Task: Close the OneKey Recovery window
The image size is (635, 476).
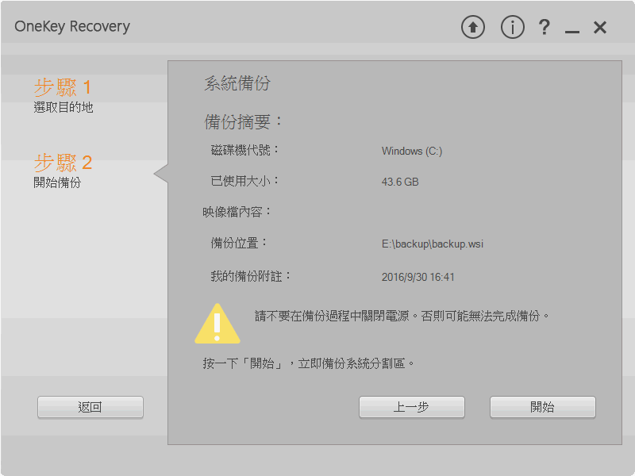Action: [x=600, y=28]
